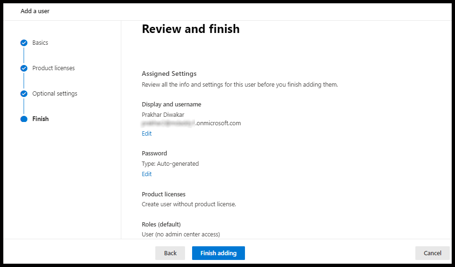Select the Finish step label in sidebar
The height and width of the screenshot is (267, 455).
tap(41, 119)
